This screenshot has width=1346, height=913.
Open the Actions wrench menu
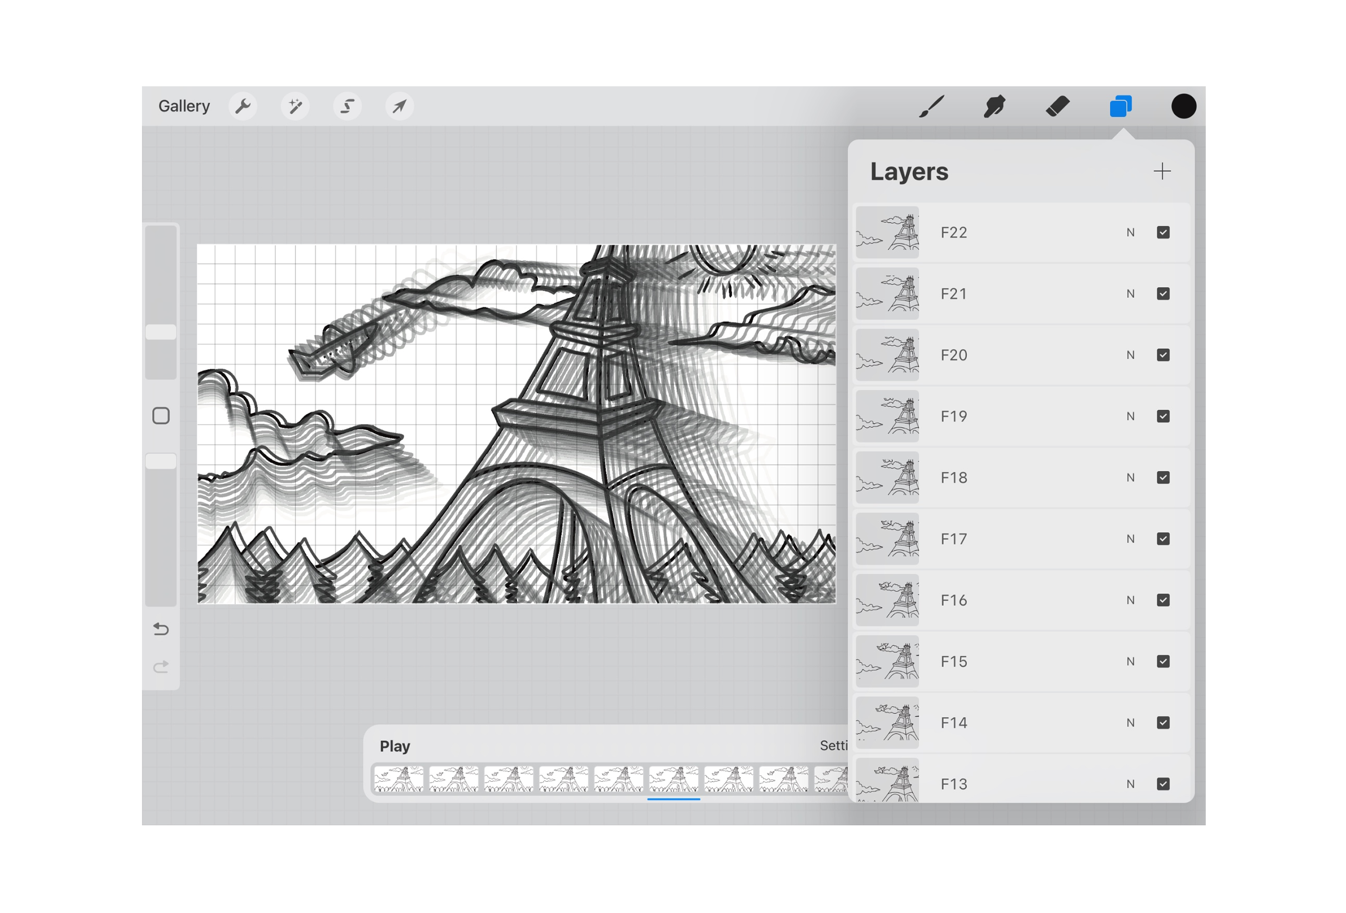(x=243, y=107)
